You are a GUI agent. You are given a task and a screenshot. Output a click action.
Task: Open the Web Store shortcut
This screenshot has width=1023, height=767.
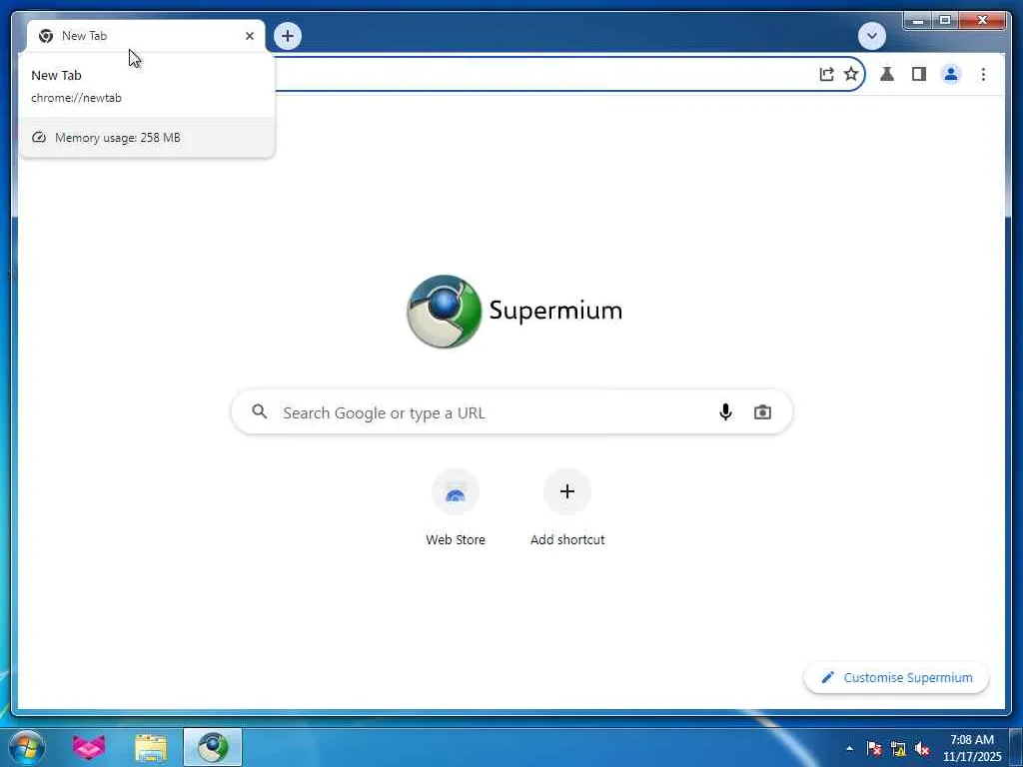tap(456, 491)
